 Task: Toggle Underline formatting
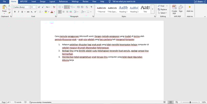[x=22, y=12]
